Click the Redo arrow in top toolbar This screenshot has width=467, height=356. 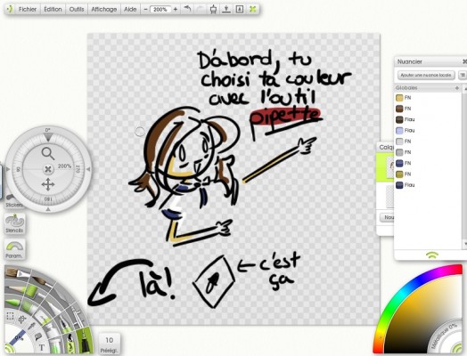pyautogui.click(x=200, y=9)
